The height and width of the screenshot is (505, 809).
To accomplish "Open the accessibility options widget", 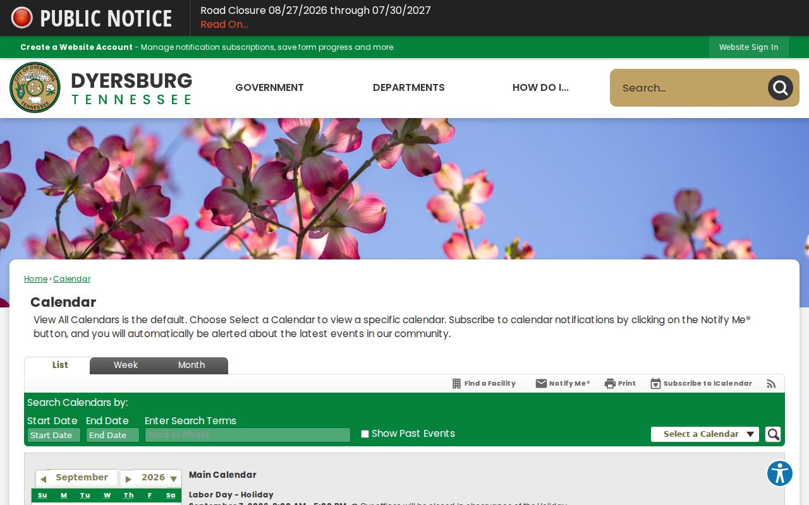I will (780, 473).
